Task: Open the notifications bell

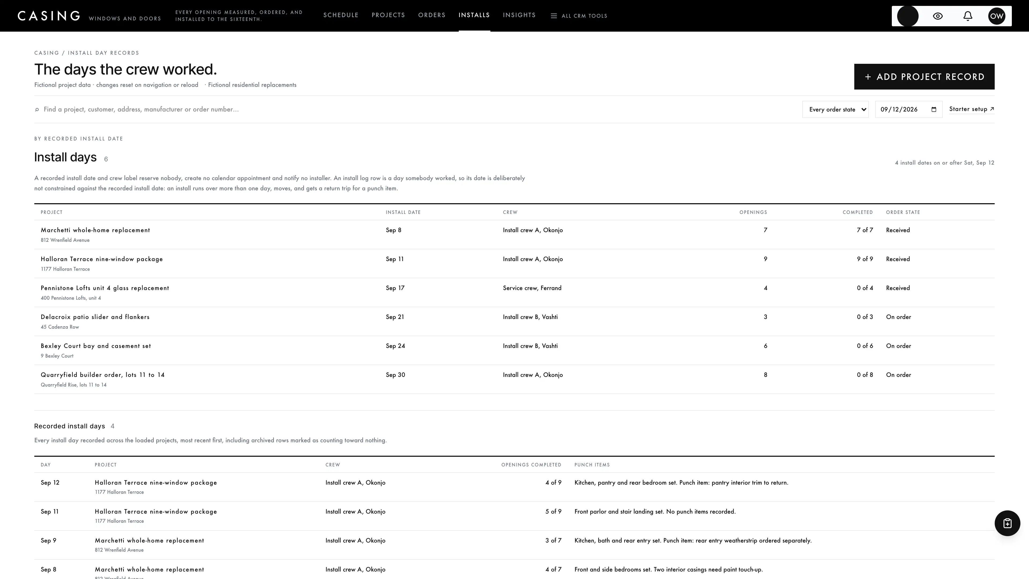Action: point(967,16)
